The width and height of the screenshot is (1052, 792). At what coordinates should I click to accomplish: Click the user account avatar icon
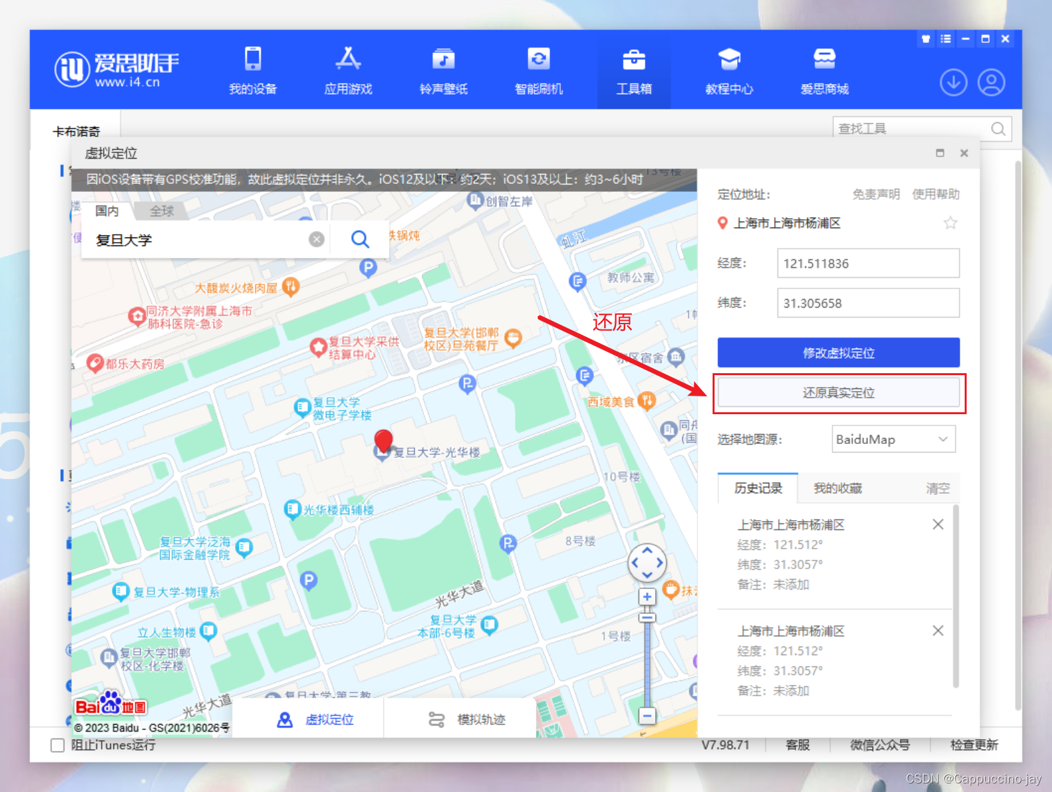pyautogui.click(x=991, y=83)
